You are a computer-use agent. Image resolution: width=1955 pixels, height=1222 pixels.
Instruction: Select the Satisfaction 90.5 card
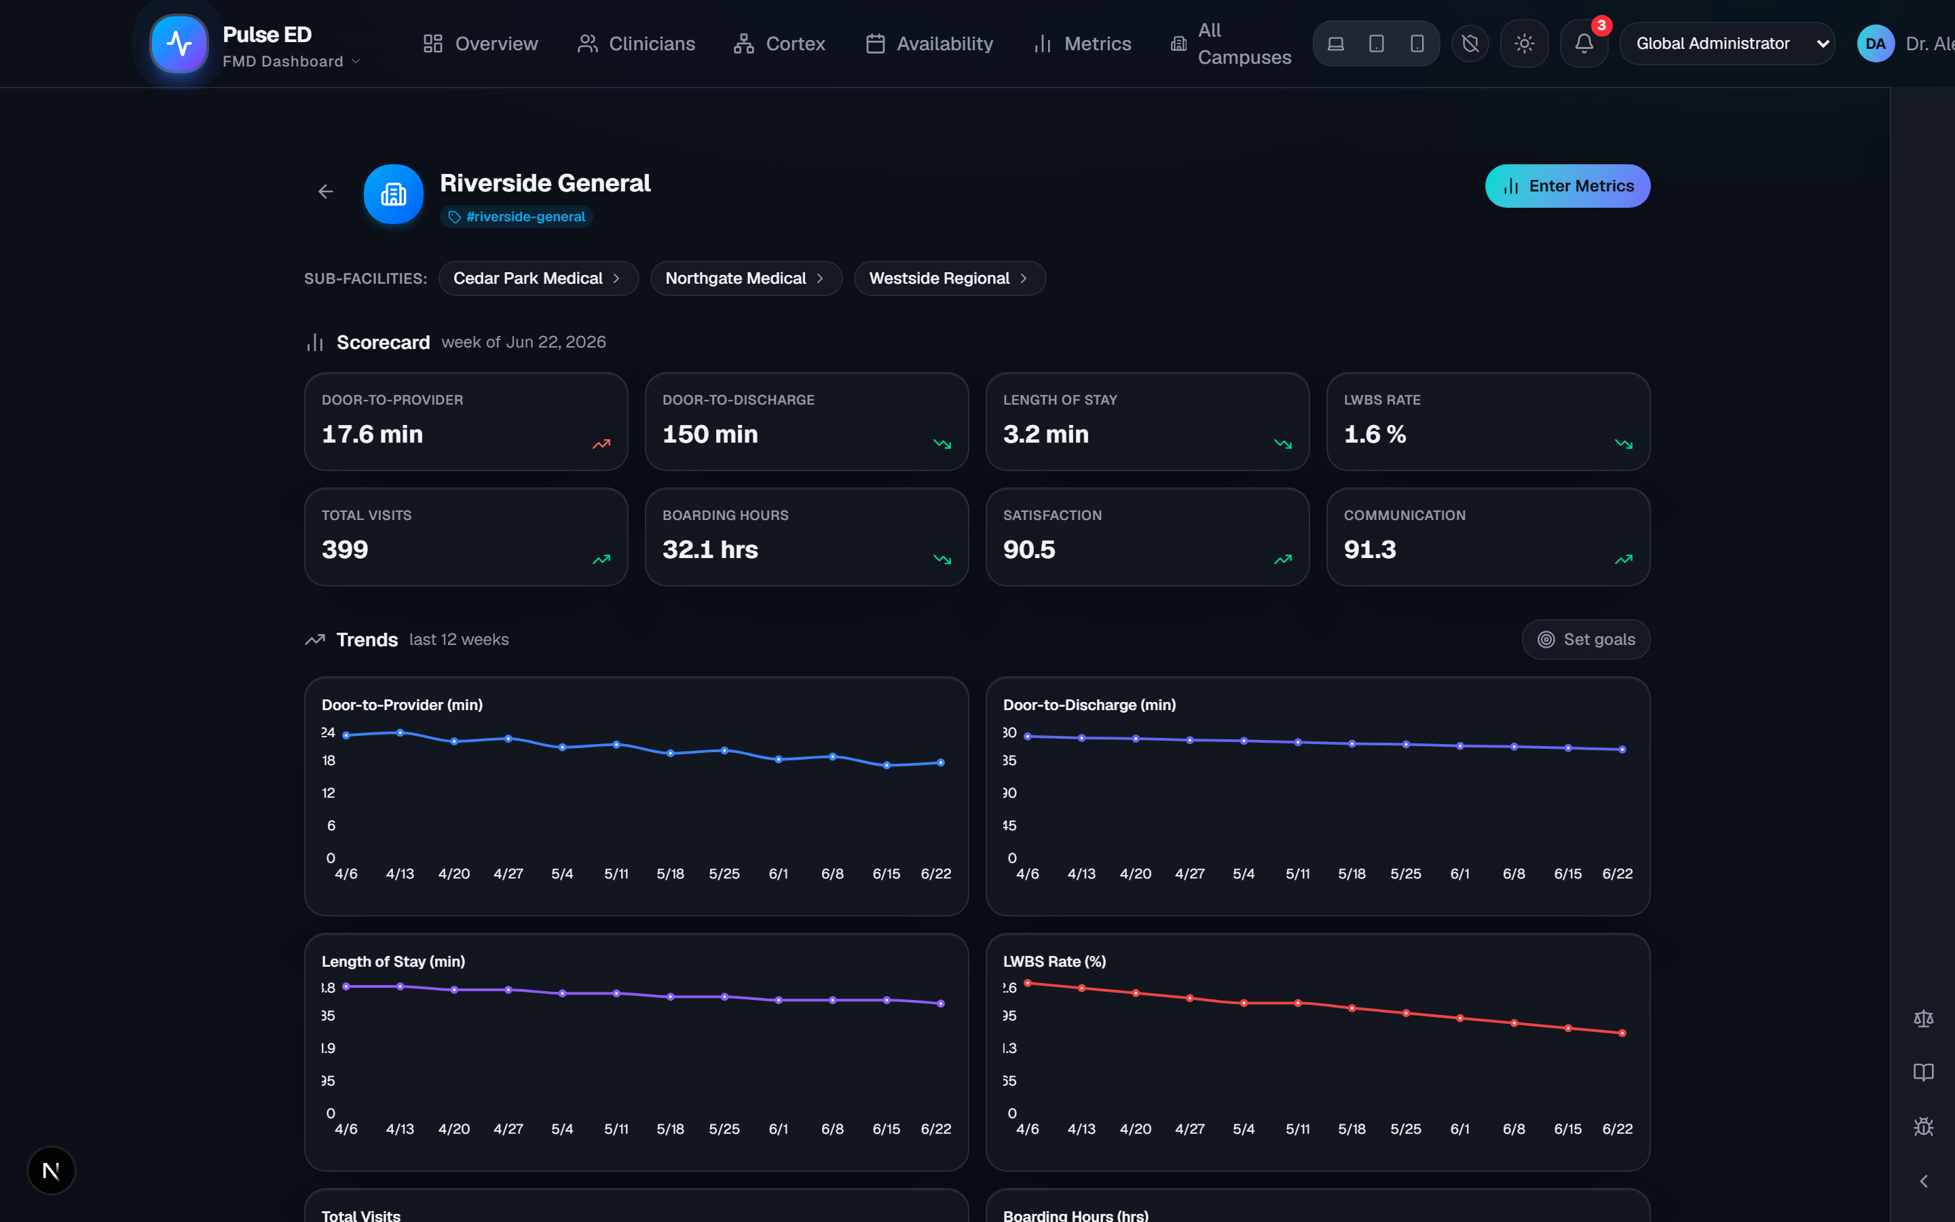tap(1147, 536)
